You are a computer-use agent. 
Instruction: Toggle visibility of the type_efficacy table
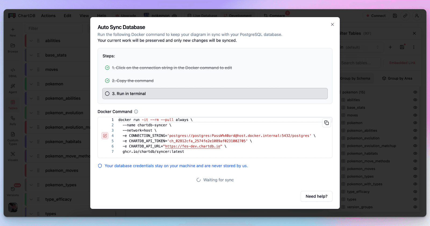coord(415,192)
